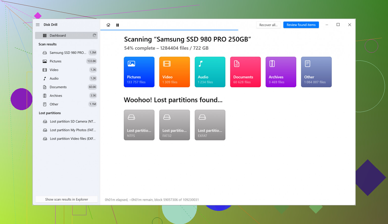
Task: Click the 1.3K badge for Video
Action: (x=93, y=70)
